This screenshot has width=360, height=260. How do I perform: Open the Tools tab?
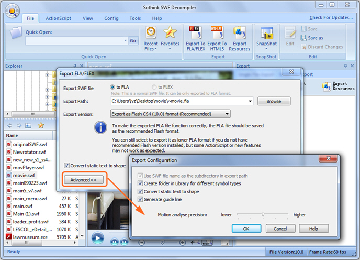pyautogui.click(x=135, y=18)
